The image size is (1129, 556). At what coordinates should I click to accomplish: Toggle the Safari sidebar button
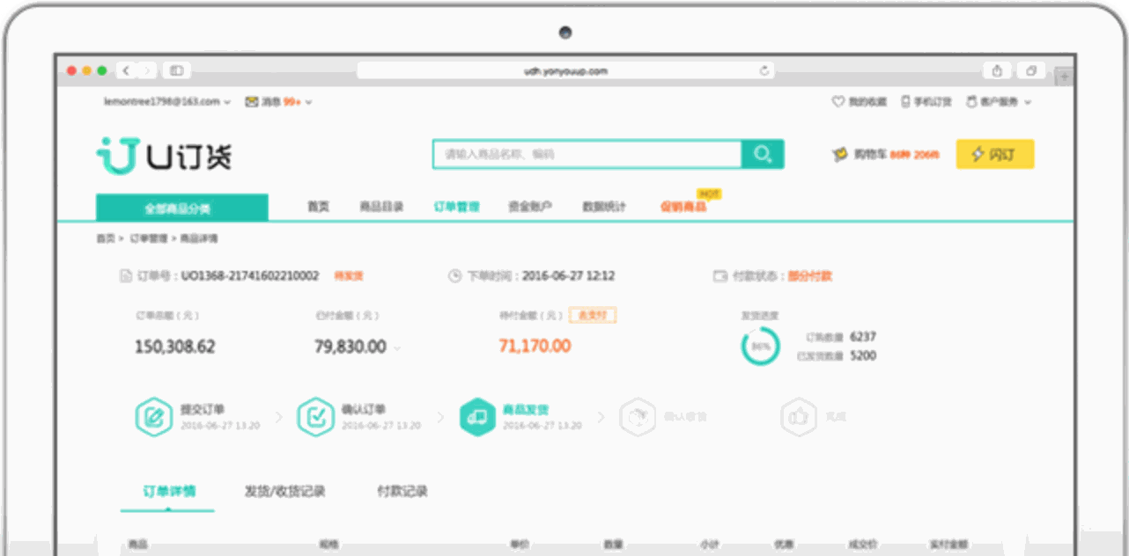[177, 70]
